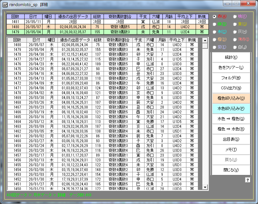The width and height of the screenshot is (258, 204).
Task: Click 奇数2偶数4 cell in row 1467
Action: (118, 107)
